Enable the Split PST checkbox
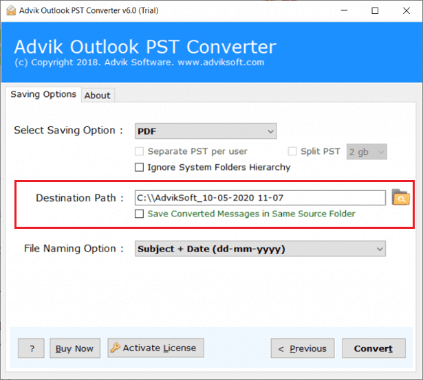Viewport: 423px width, 380px height. (292, 151)
